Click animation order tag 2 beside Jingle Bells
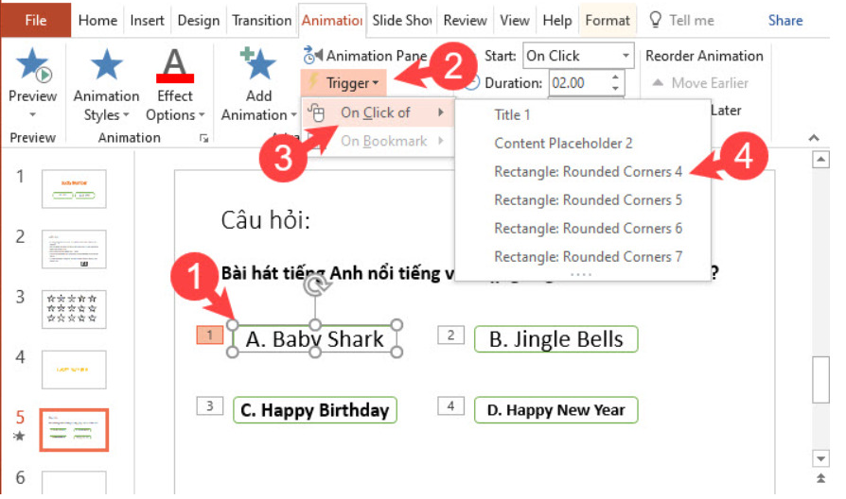 point(450,335)
